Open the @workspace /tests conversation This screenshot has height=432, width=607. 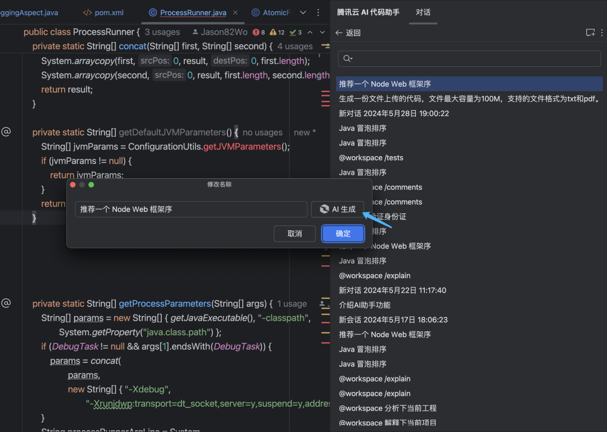coord(371,157)
